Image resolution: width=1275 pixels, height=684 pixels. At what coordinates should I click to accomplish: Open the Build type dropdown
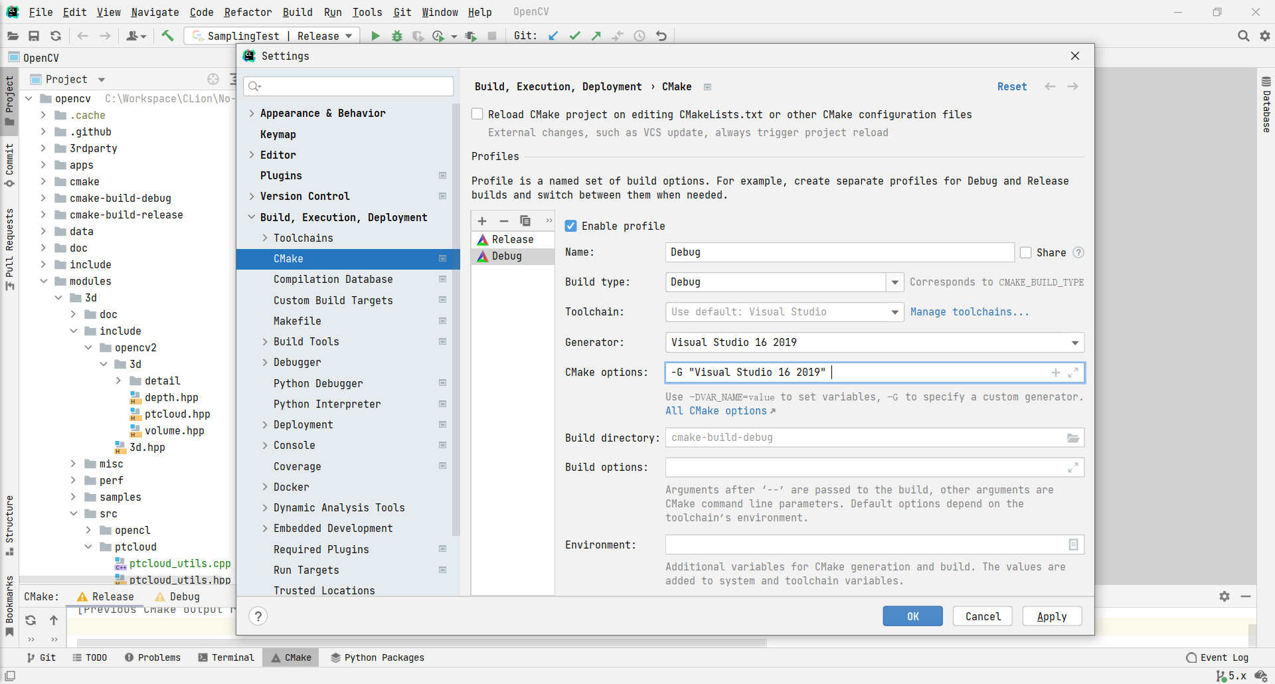click(x=895, y=282)
